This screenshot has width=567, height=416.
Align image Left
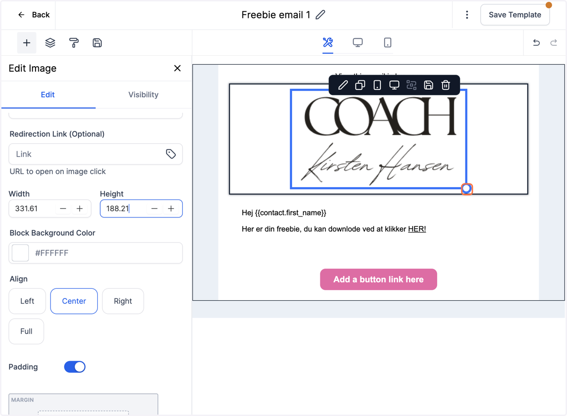point(27,301)
